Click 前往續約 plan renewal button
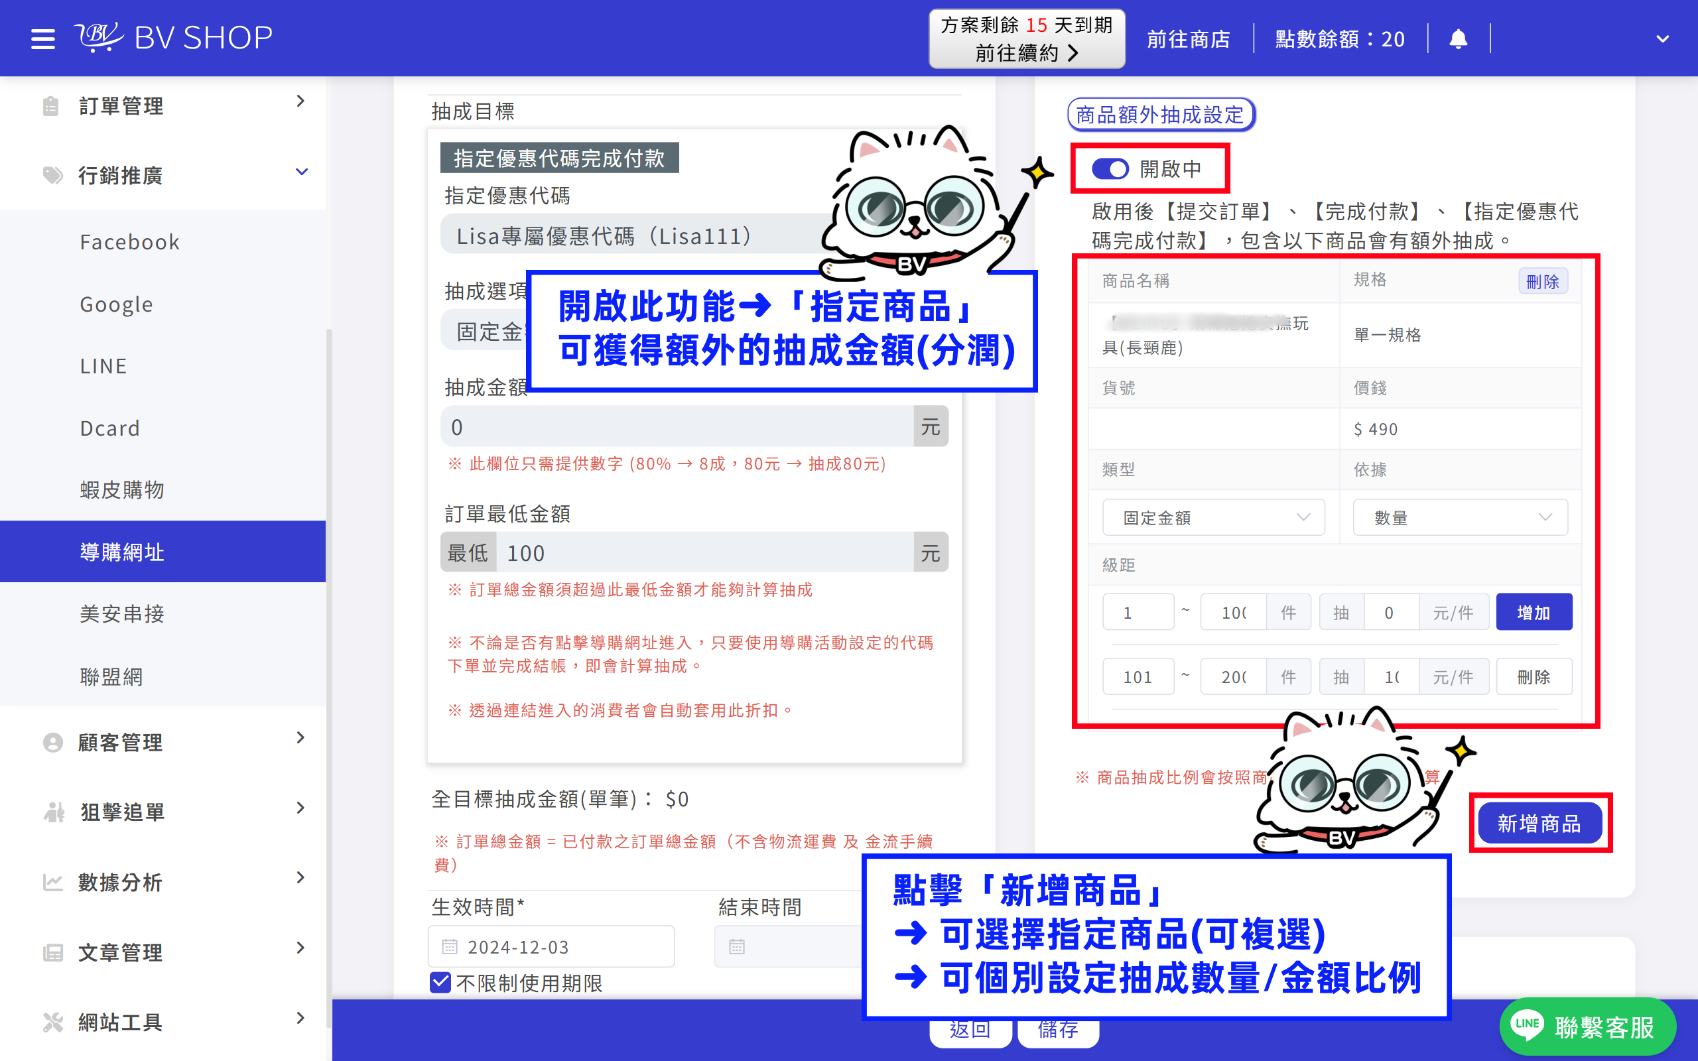1698x1061 pixels. coord(1027,38)
